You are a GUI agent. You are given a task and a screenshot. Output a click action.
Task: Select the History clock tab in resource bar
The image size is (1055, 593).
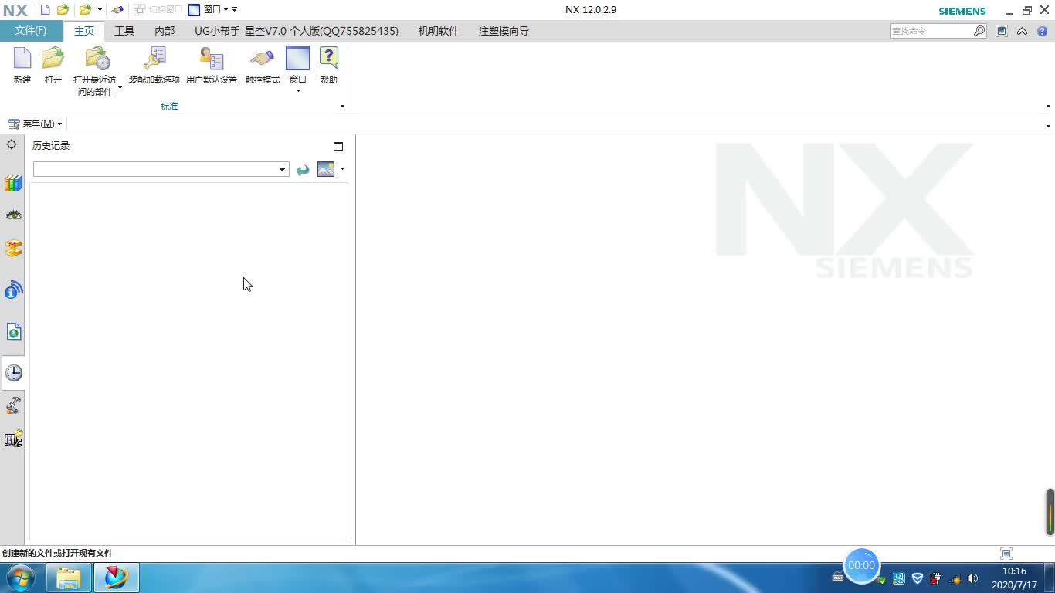[x=13, y=373]
